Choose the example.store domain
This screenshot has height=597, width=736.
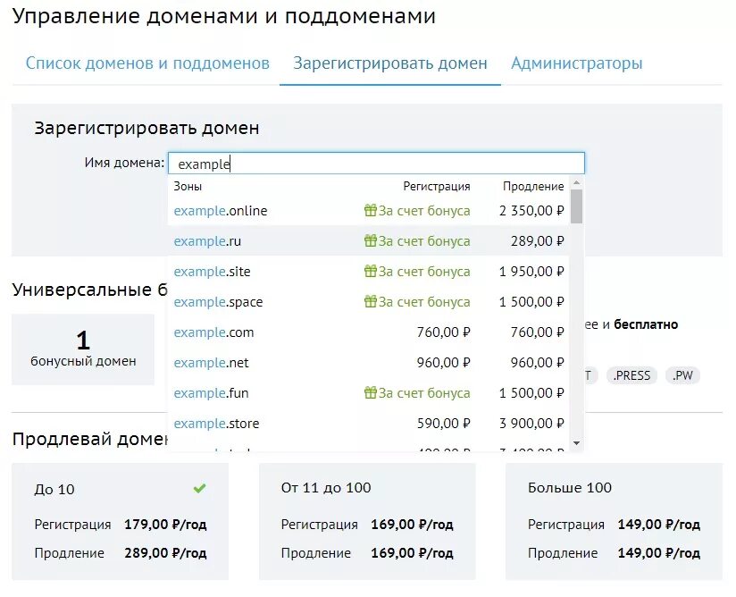point(369,424)
